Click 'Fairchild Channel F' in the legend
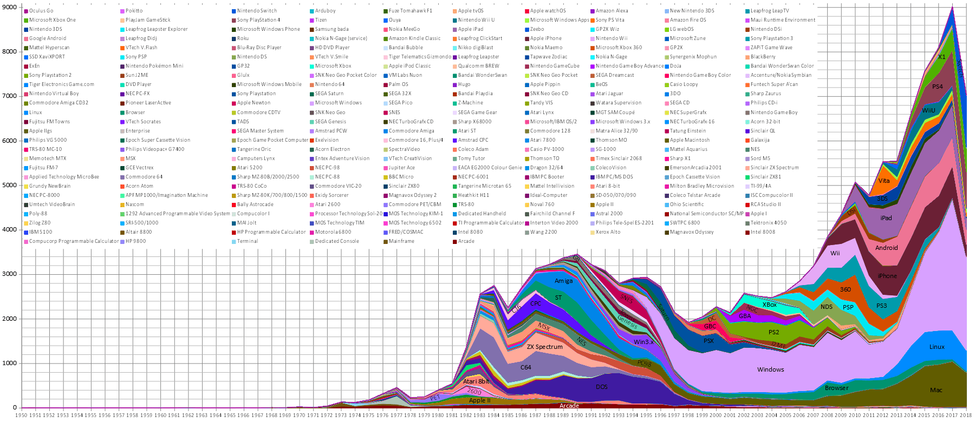975x423 pixels. pos(552,214)
